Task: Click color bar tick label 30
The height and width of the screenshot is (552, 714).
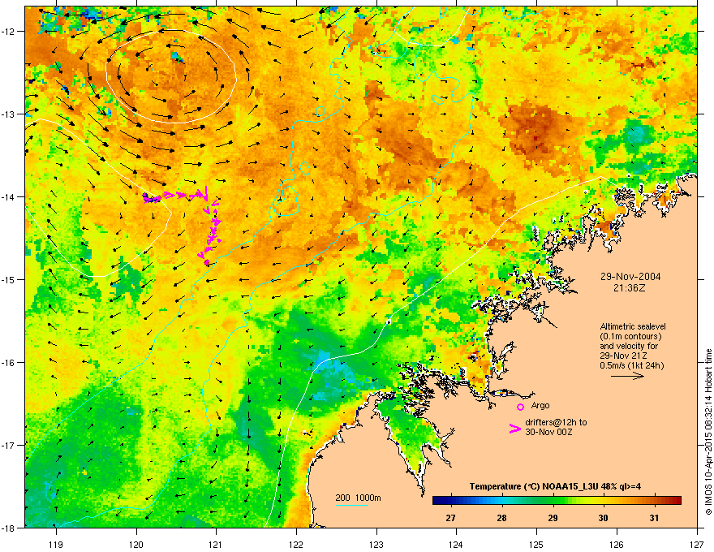Action: [604, 518]
